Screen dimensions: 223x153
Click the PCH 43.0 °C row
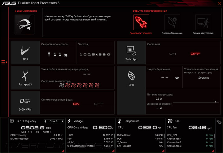(140, 139)
